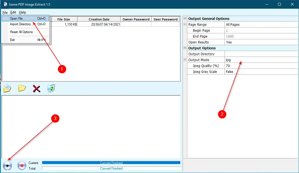Click the app icon in title bar
Viewport: 299px width, 173px height.
(x=5, y=4)
